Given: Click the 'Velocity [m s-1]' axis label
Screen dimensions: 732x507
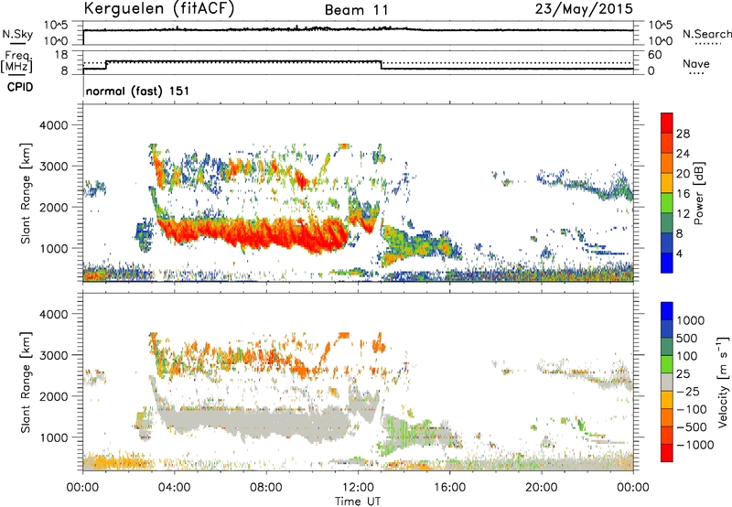Looking at the screenshot, I should tap(723, 382).
